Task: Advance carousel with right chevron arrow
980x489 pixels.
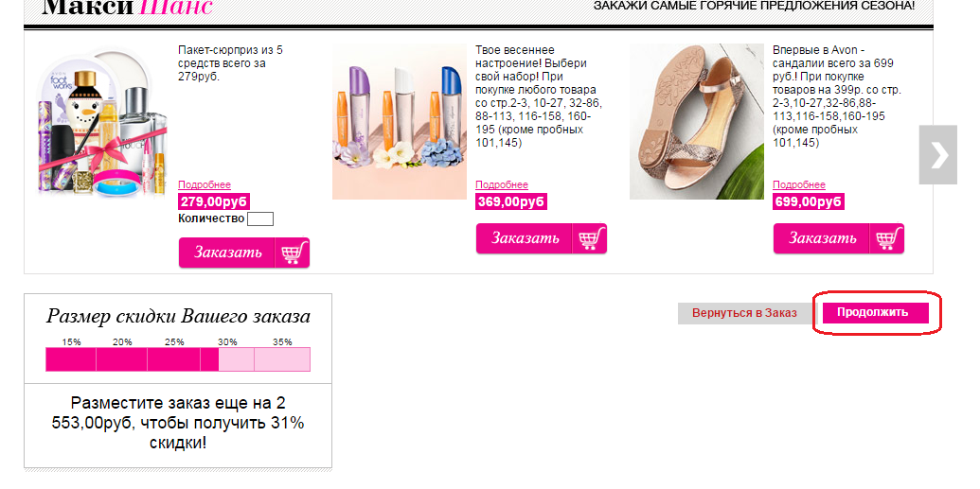Action: coord(937,155)
